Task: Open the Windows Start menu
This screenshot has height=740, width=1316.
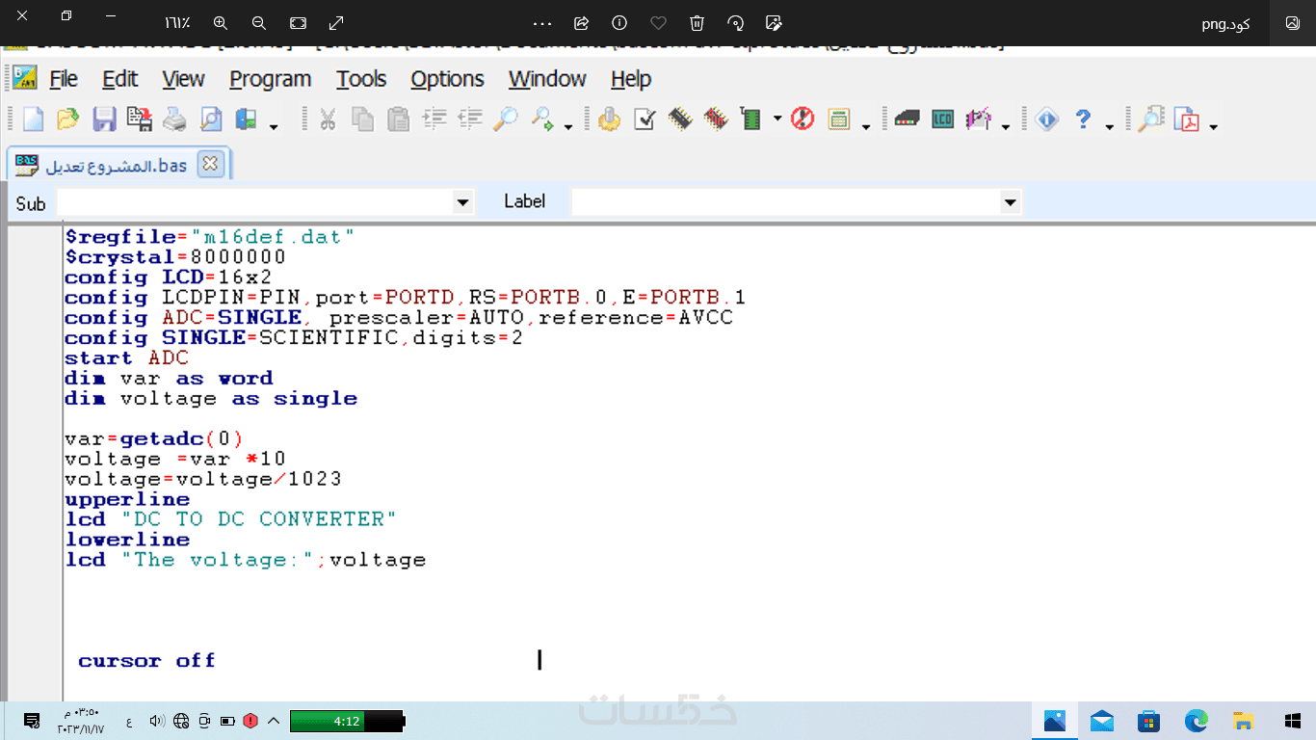Action: pyautogui.click(x=1293, y=721)
